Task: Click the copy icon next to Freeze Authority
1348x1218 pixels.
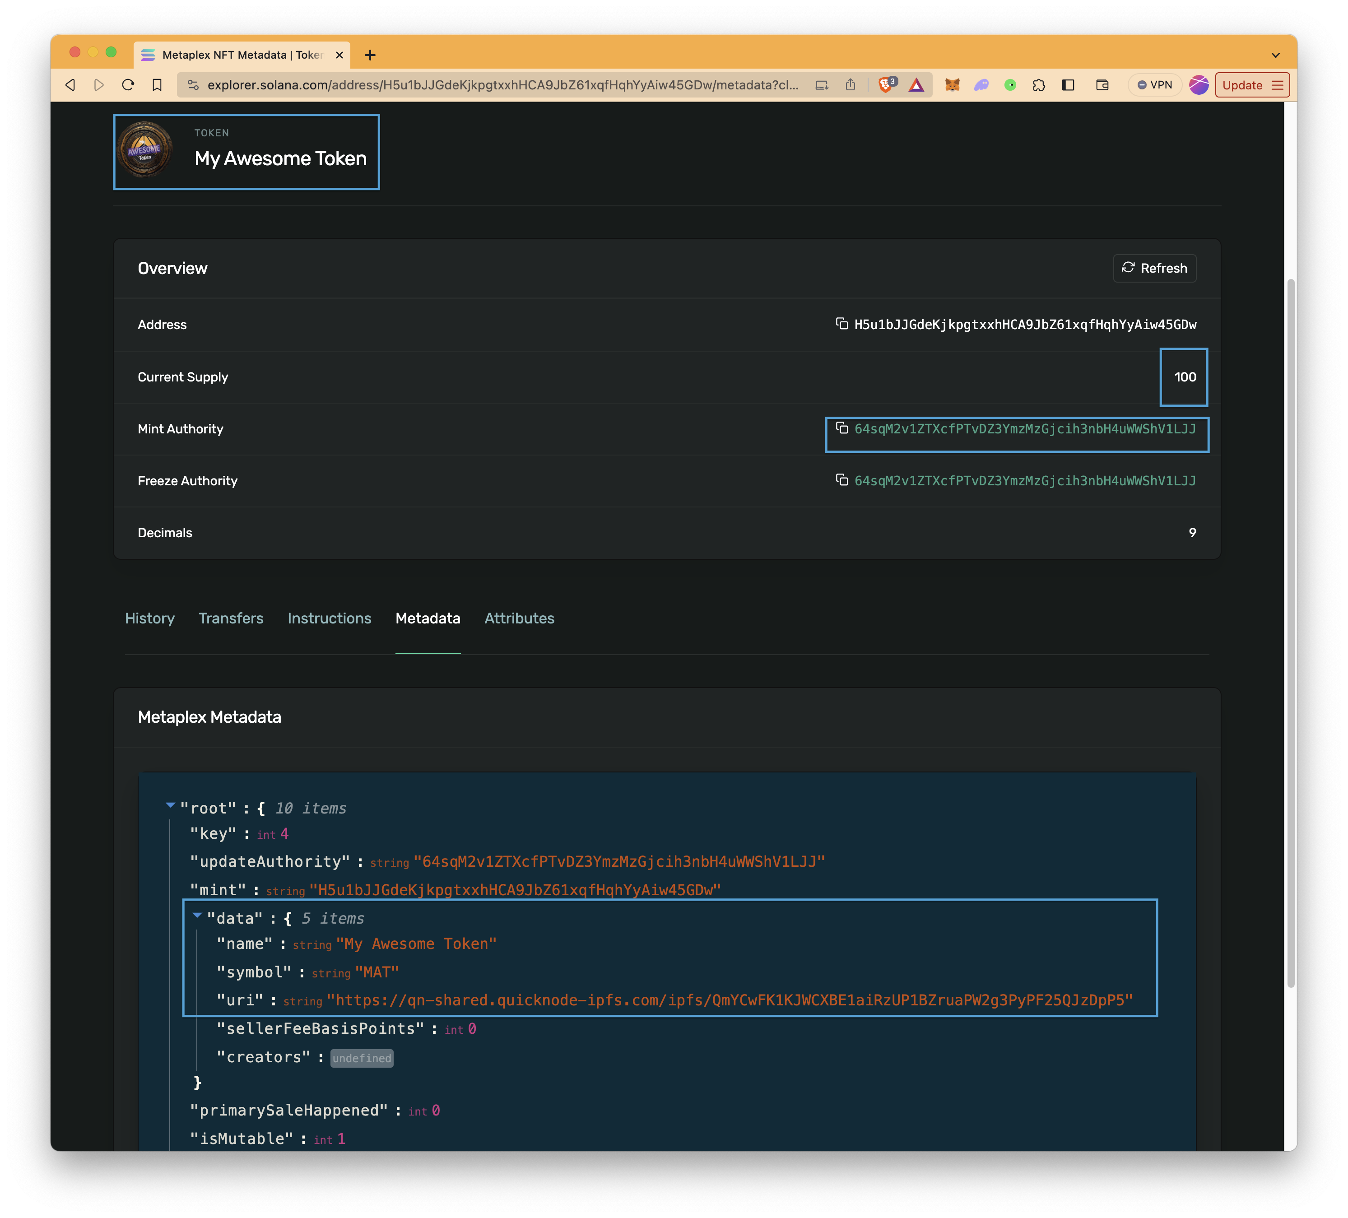Action: click(x=843, y=480)
